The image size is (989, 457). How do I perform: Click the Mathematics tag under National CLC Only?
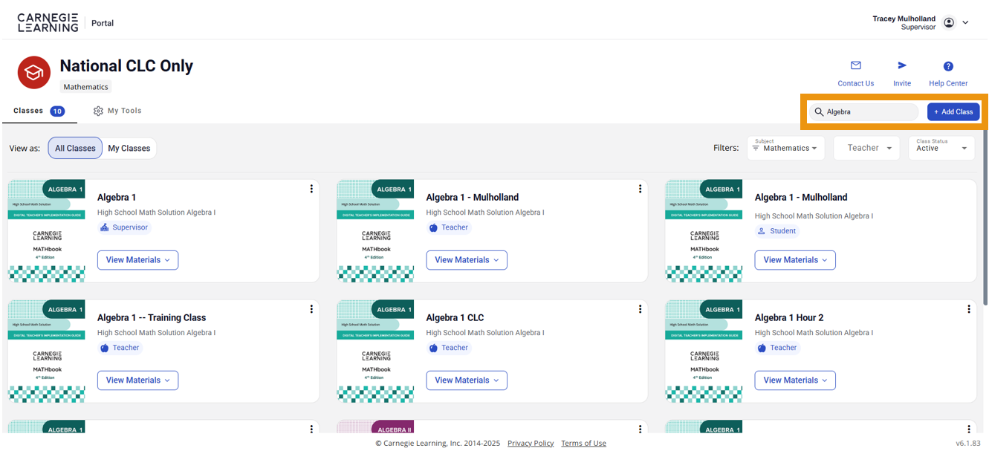point(85,87)
